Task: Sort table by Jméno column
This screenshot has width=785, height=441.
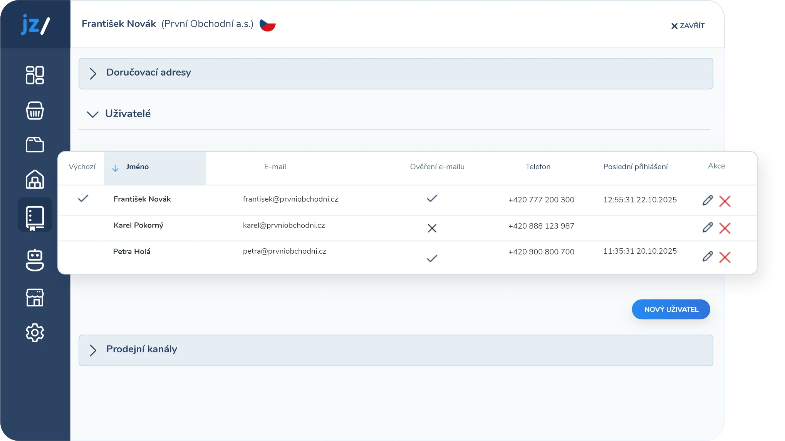Action: point(138,167)
